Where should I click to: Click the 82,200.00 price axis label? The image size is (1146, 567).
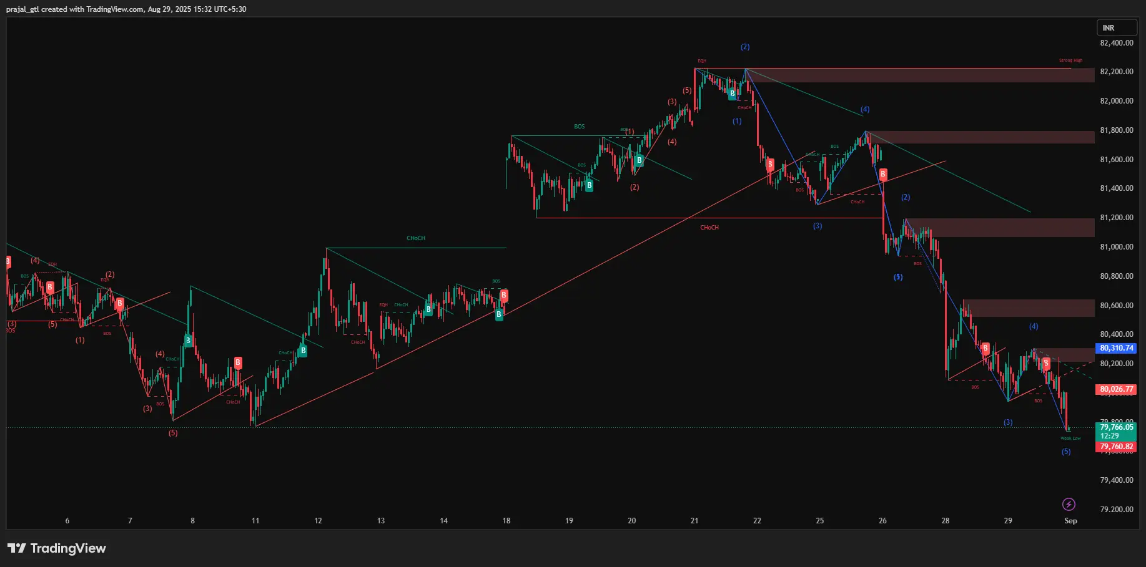[x=1117, y=72]
